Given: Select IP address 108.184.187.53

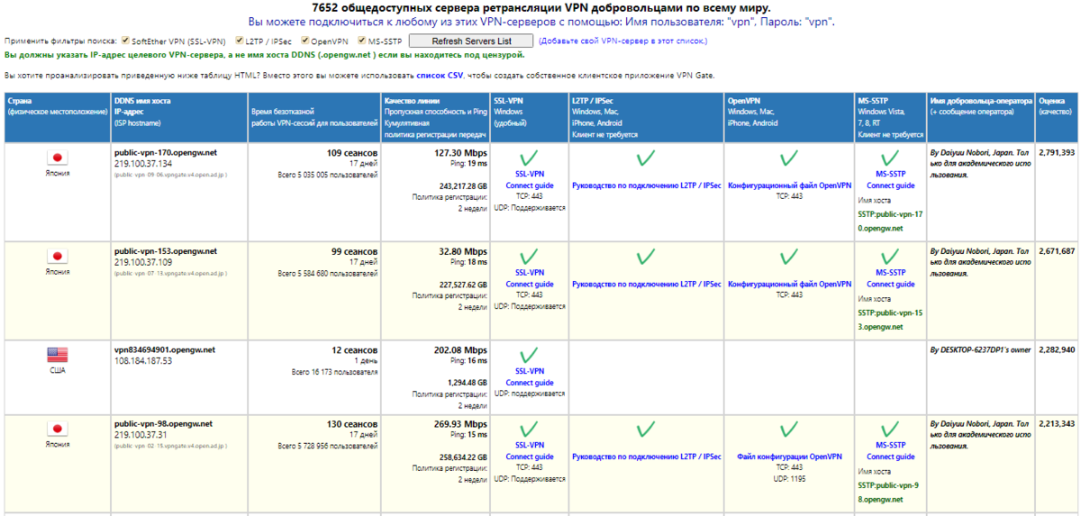Looking at the screenshot, I should [x=143, y=360].
